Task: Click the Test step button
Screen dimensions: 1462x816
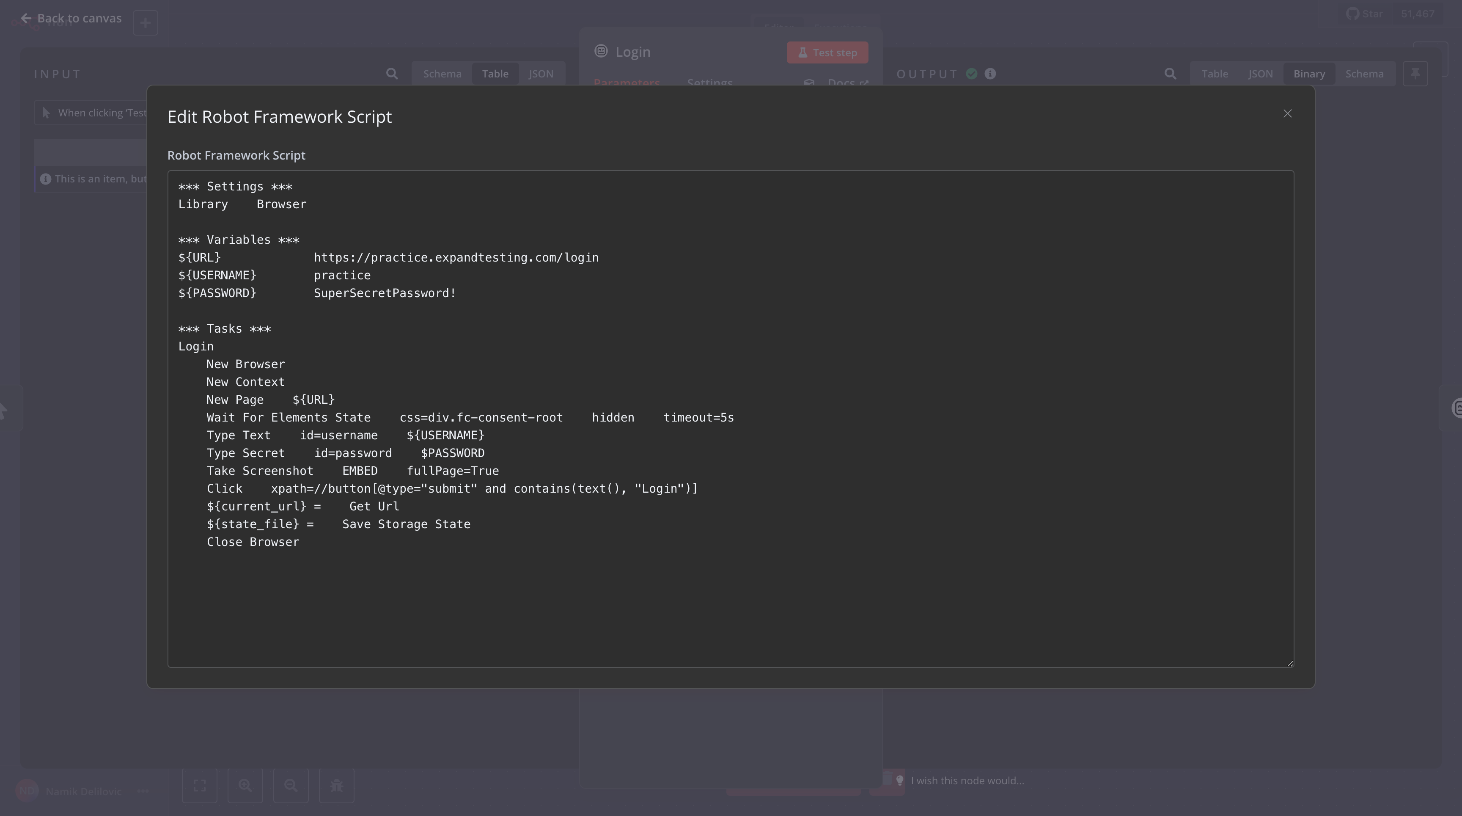Action: pyautogui.click(x=827, y=52)
